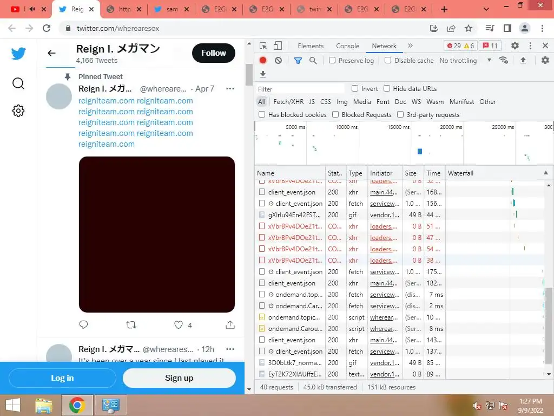Viewport: 554px width, 416px height.
Task: Open Twitter Explore search icon
Action: [18, 83]
